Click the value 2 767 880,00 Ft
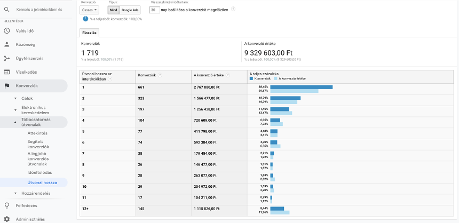The width and height of the screenshot is (459, 223). [x=207, y=87]
